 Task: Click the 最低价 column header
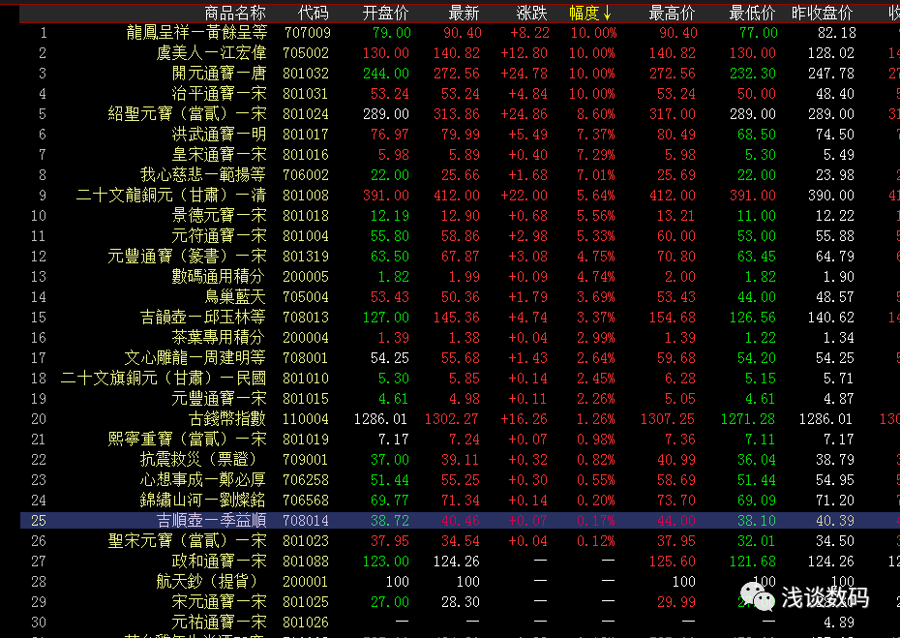[753, 13]
